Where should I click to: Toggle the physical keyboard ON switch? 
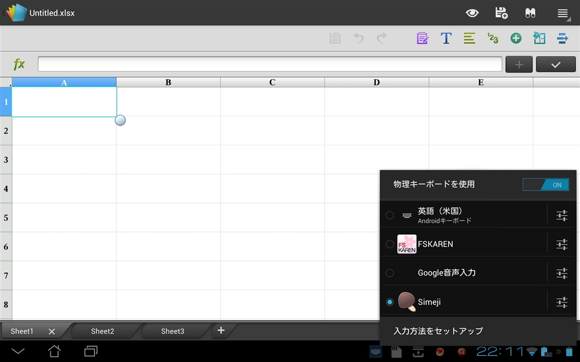545,184
